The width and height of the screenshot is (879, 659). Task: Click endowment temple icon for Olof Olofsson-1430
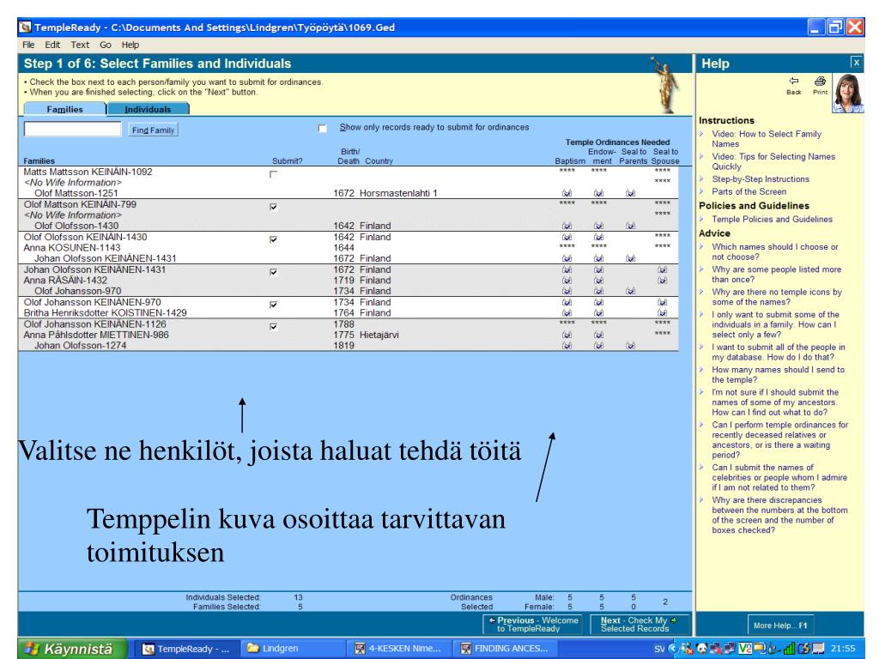point(598,226)
